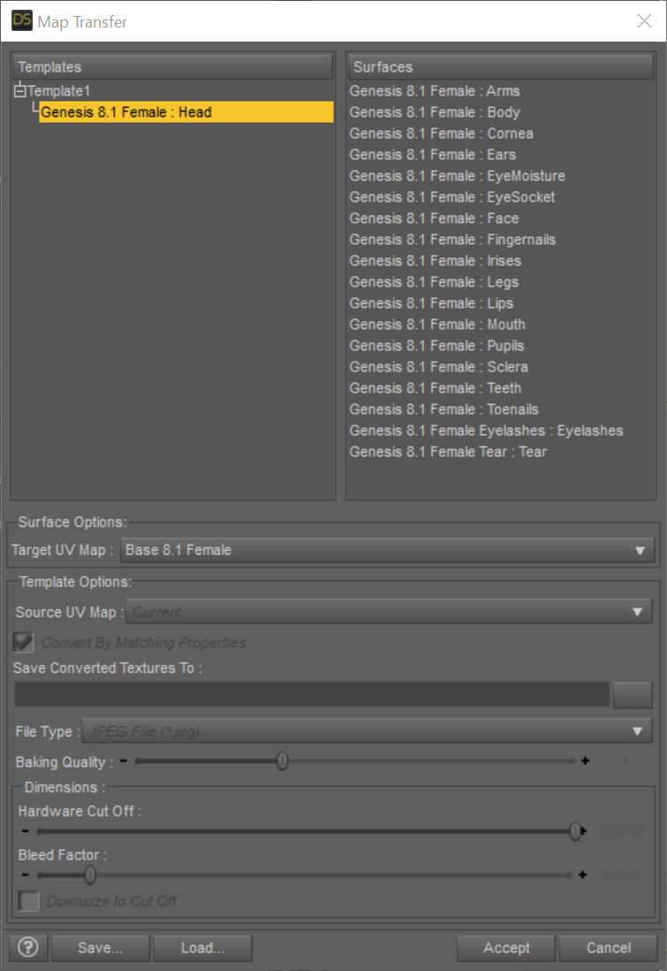Screen dimensions: 667x971
Task: Select Genesis 8.1 Female : Body surface
Action: (435, 112)
